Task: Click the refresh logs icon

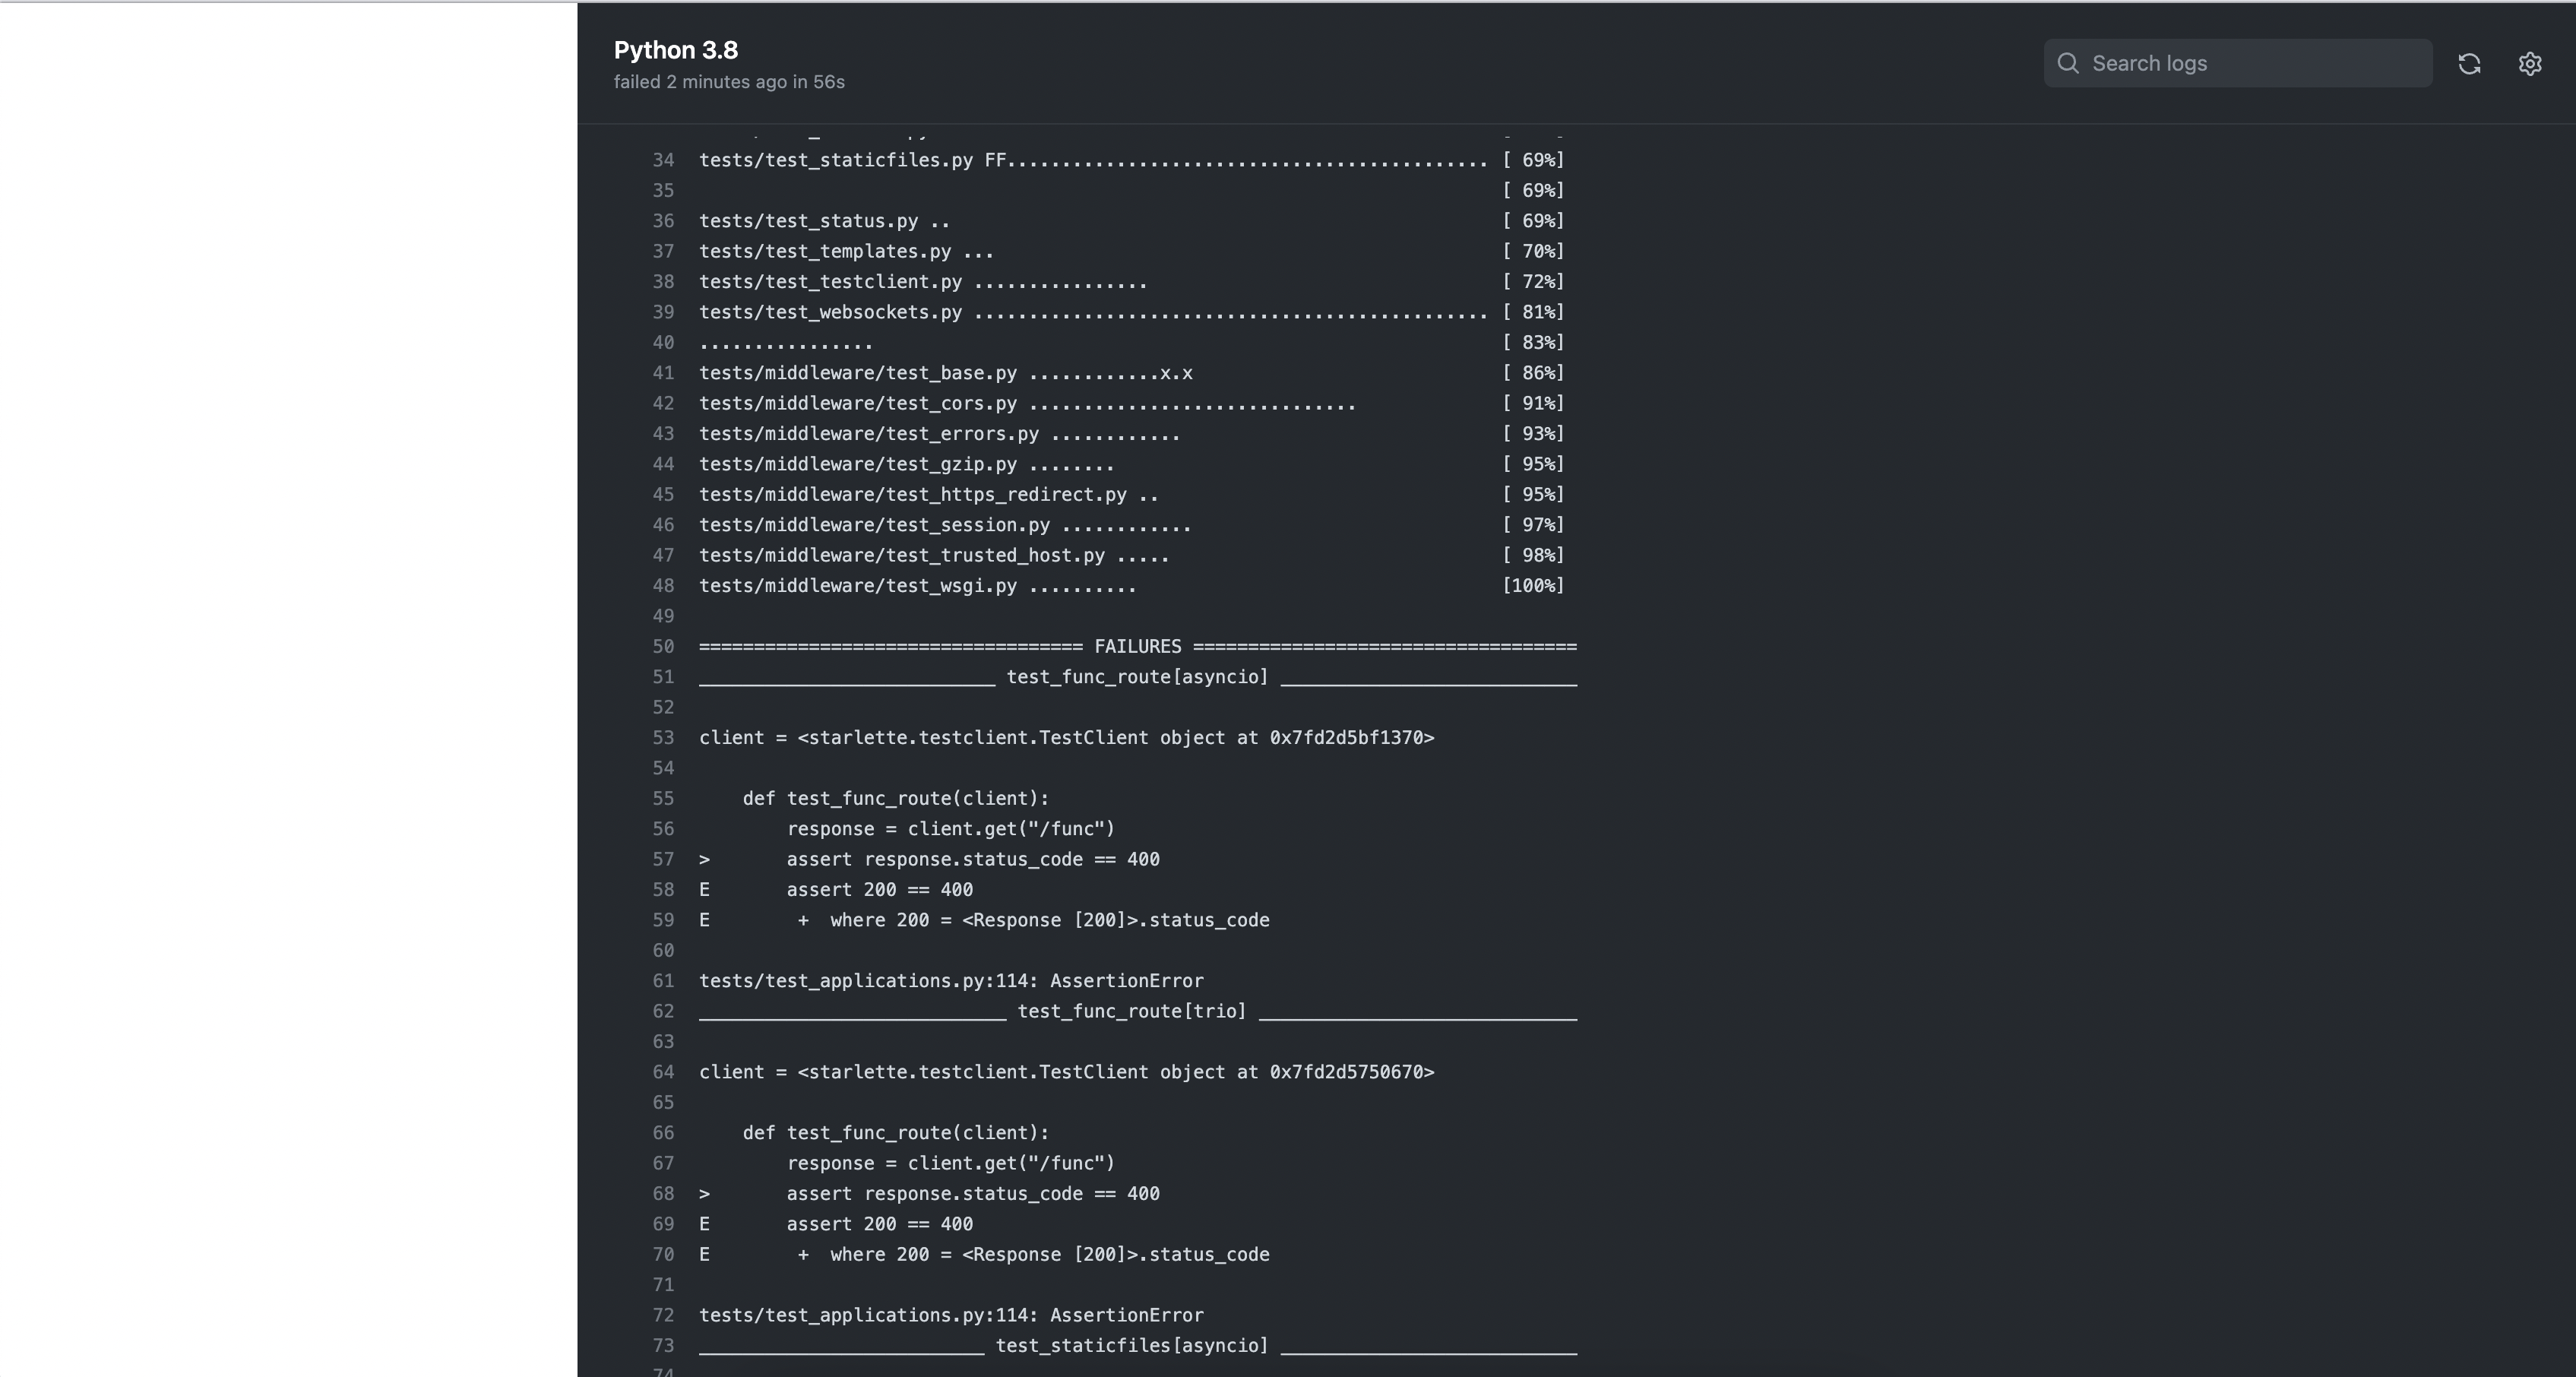Action: click(x=2469, y=64)
